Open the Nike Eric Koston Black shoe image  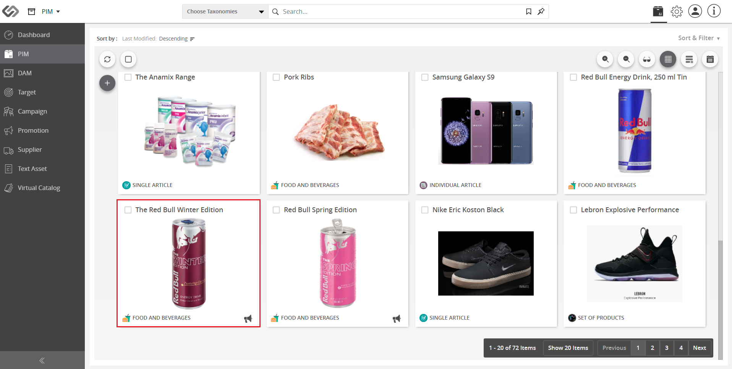click(486, 263)
